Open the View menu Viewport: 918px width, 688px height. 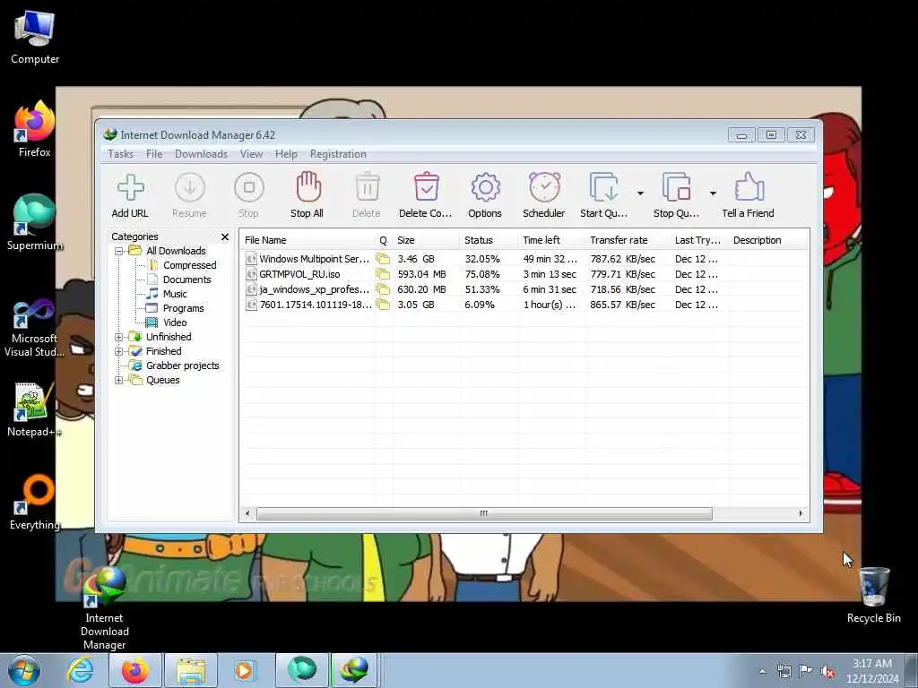click(x=251, y=154)
